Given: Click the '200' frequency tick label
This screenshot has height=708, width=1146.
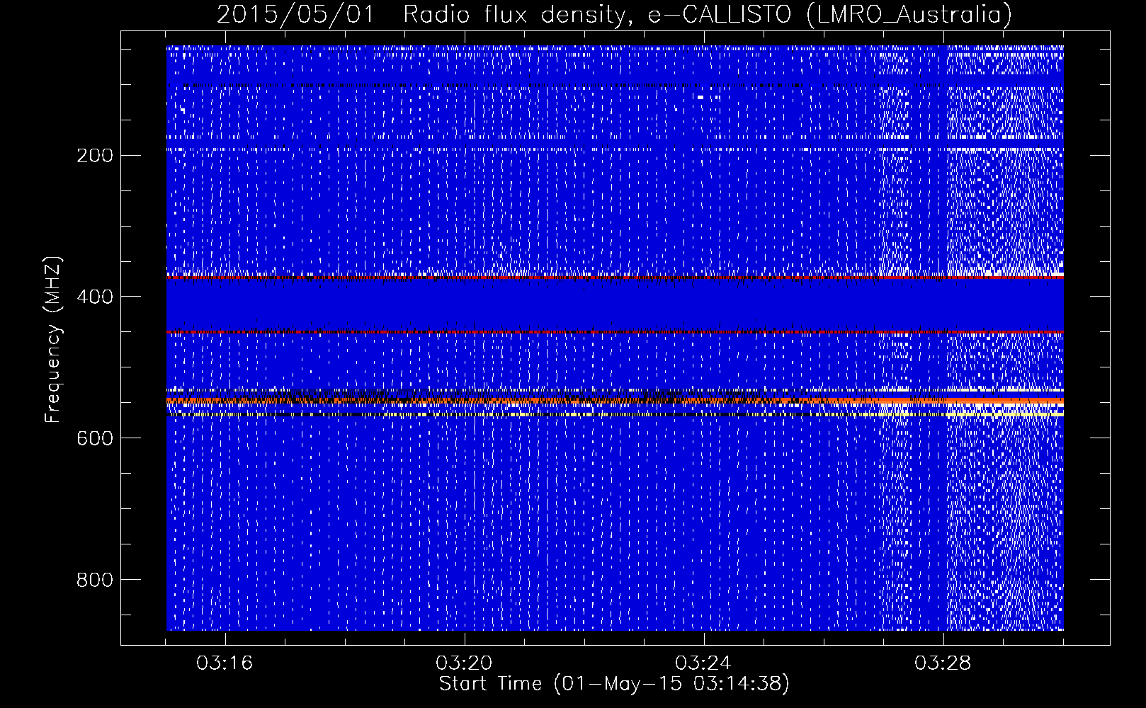Looking at the screenshot, I should pos(94,155).
